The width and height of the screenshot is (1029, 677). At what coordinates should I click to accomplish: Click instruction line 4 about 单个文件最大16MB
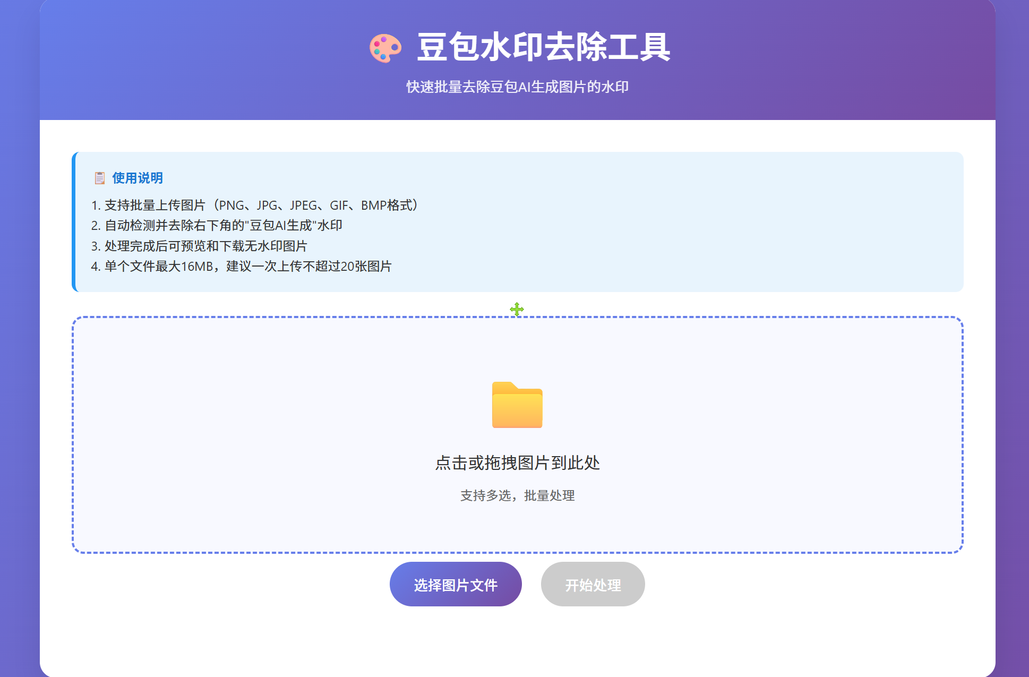[242, 266]
